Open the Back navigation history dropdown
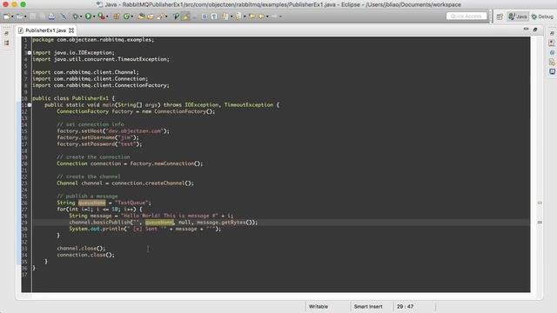Image resolution: width=557 pixels, height=313 pixels. click(x=267, y=17)
